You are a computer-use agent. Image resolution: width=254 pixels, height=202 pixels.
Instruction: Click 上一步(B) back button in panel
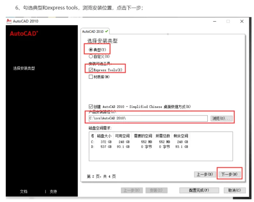[205, 174]
